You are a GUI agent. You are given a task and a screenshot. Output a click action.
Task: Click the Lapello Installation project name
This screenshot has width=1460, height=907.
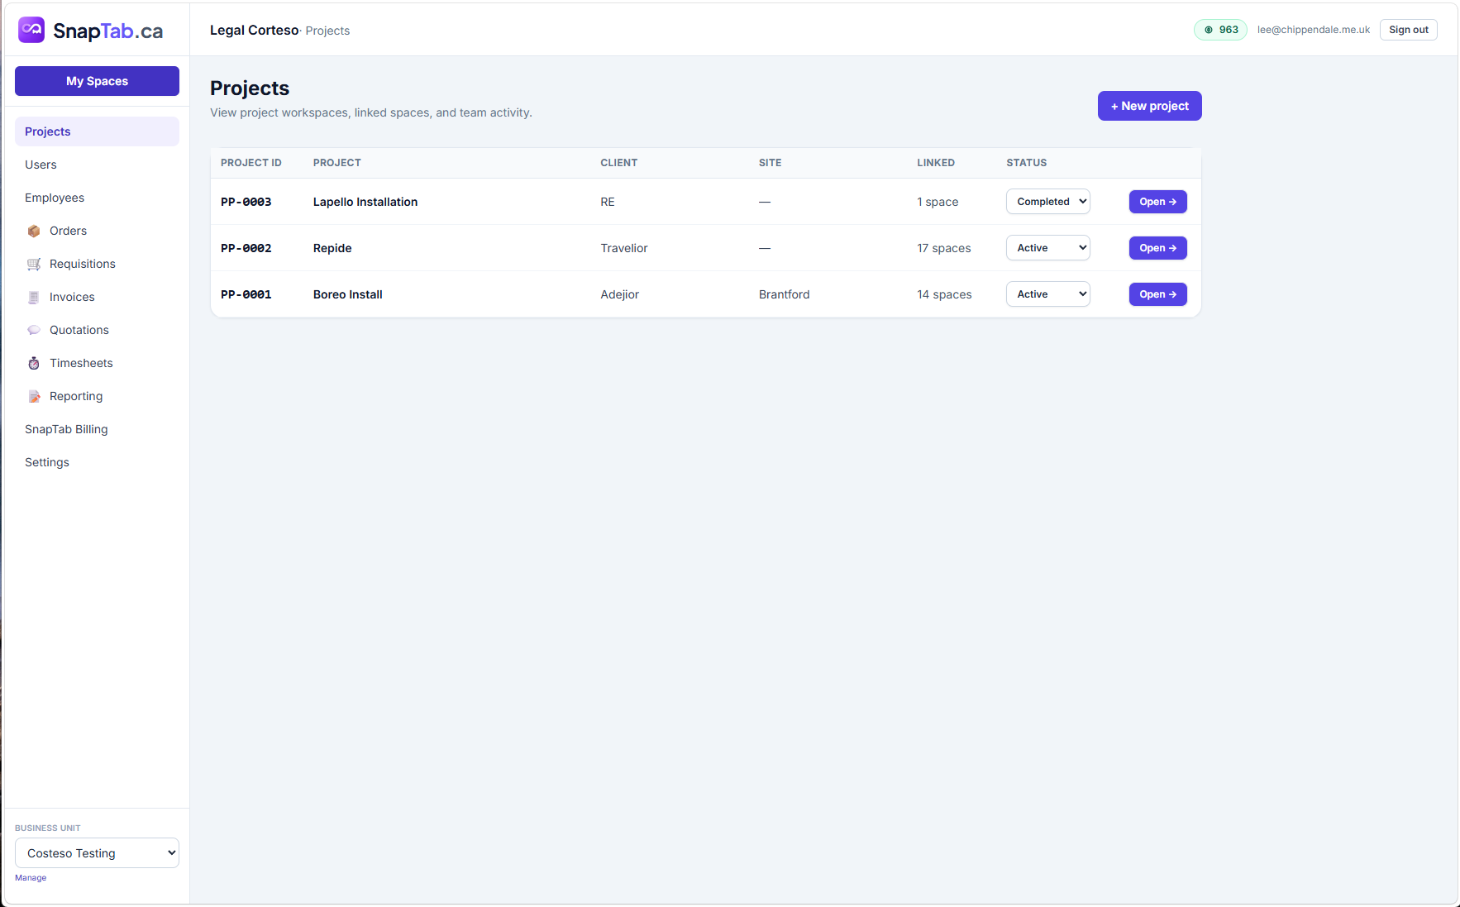[365, 202]
